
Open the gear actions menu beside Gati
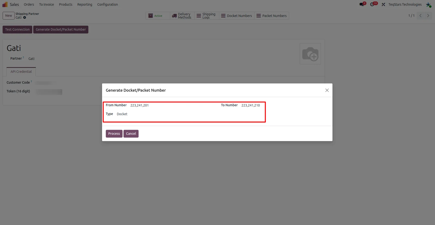(x=24, y=17)
